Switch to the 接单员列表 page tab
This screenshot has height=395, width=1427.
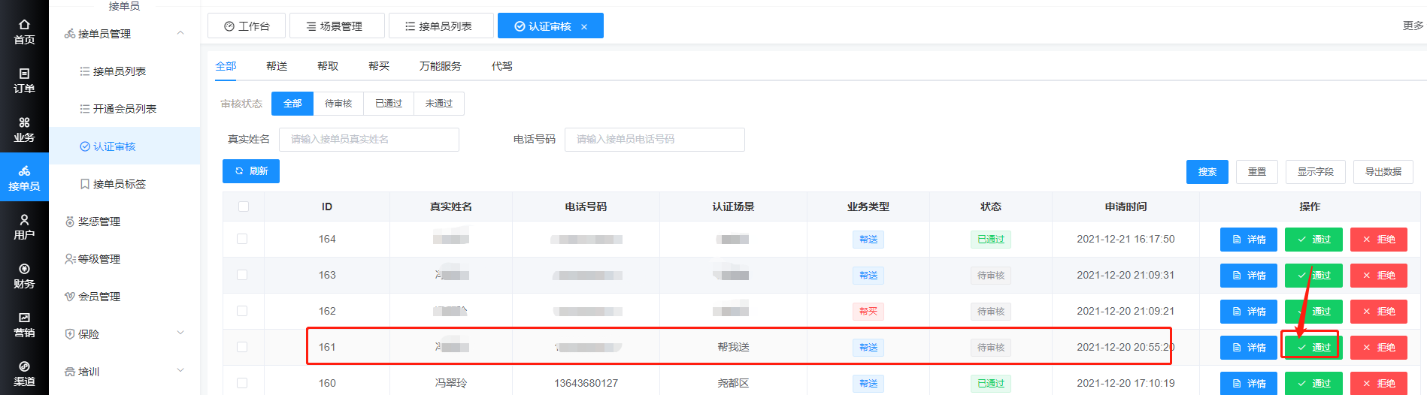(x=441, y=26)
